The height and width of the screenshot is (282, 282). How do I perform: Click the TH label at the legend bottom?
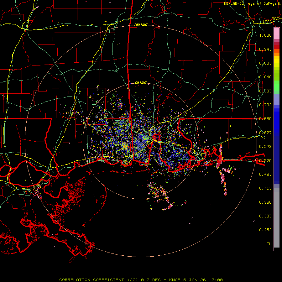pyautogui.click(x=269, y=244)
